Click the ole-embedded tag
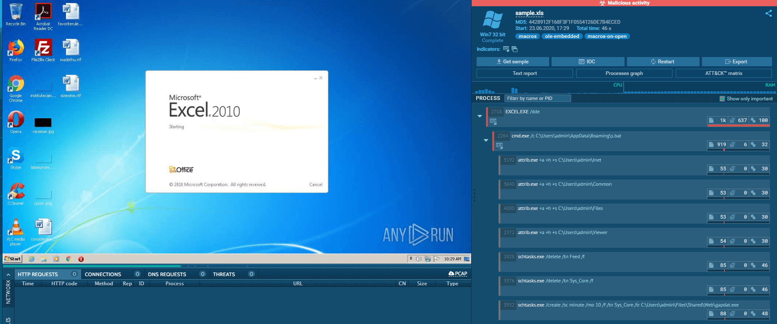This screenshot has height=324, width=777. pyautogui.click(x=562, y=36)
